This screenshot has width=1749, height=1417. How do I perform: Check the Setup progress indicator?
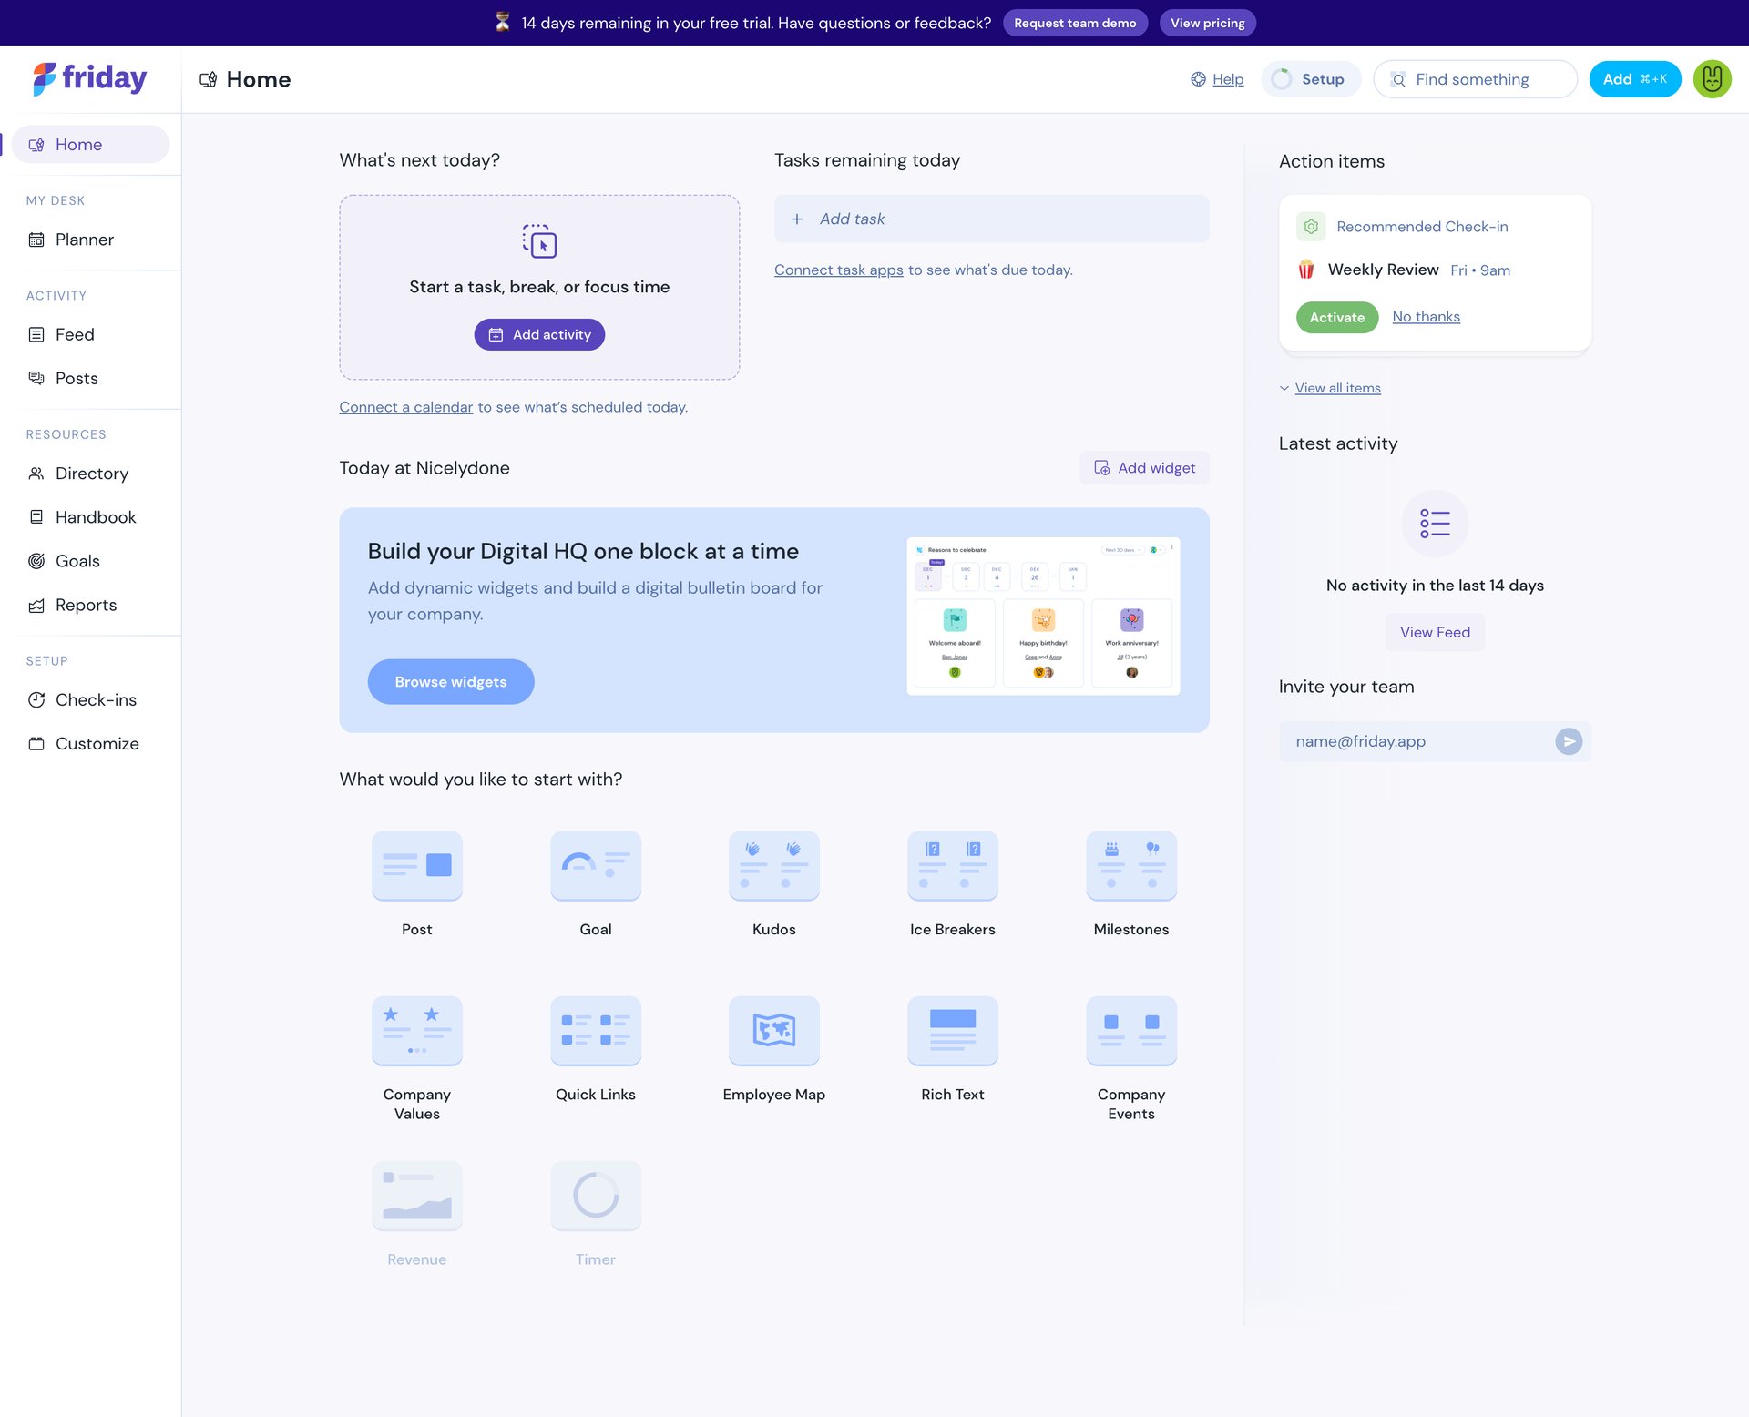pyautogui.click(x=1310, y=79)
